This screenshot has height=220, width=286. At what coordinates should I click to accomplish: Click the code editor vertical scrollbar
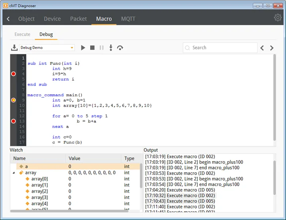click(x=274, y=97)
